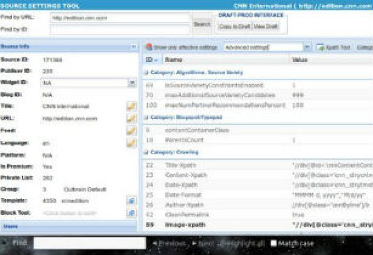Focus the Find by ID input
Screen dimensions: 373x255
[x=120, y=30]
